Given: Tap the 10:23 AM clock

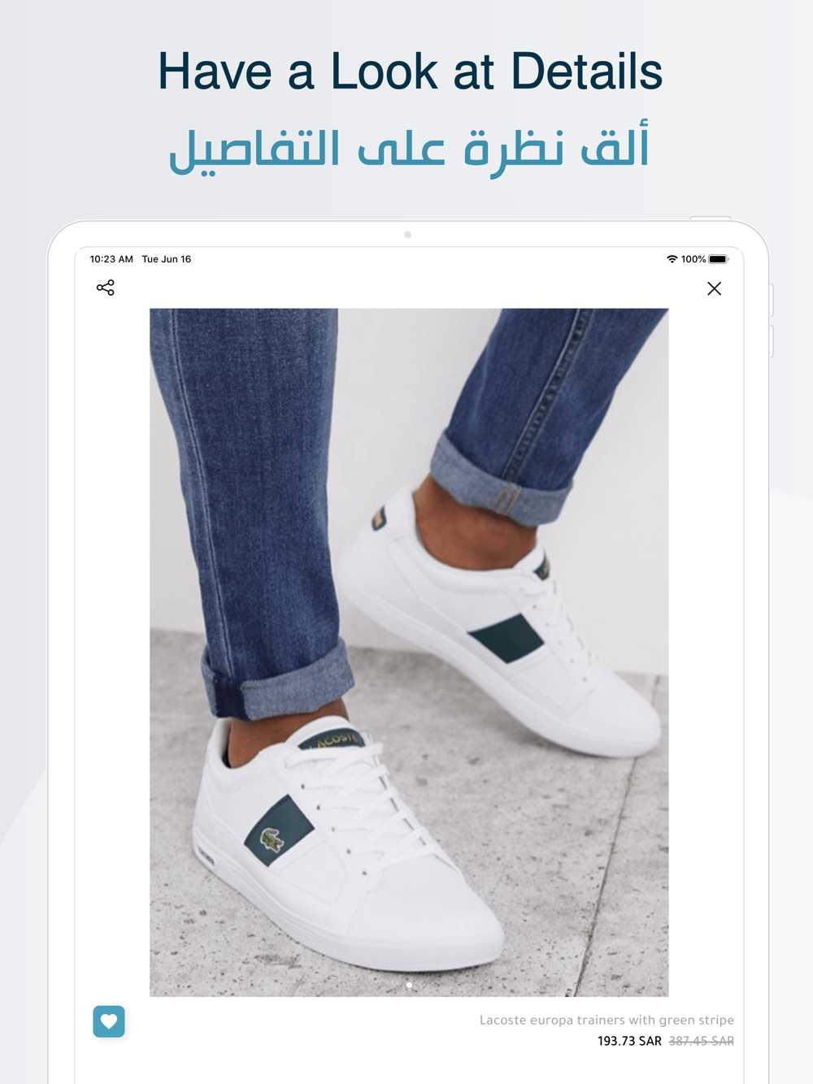Looking at the screenshot, I should tap(111, 259).
